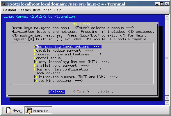Select Code maturity level options entry

(68, 47)
